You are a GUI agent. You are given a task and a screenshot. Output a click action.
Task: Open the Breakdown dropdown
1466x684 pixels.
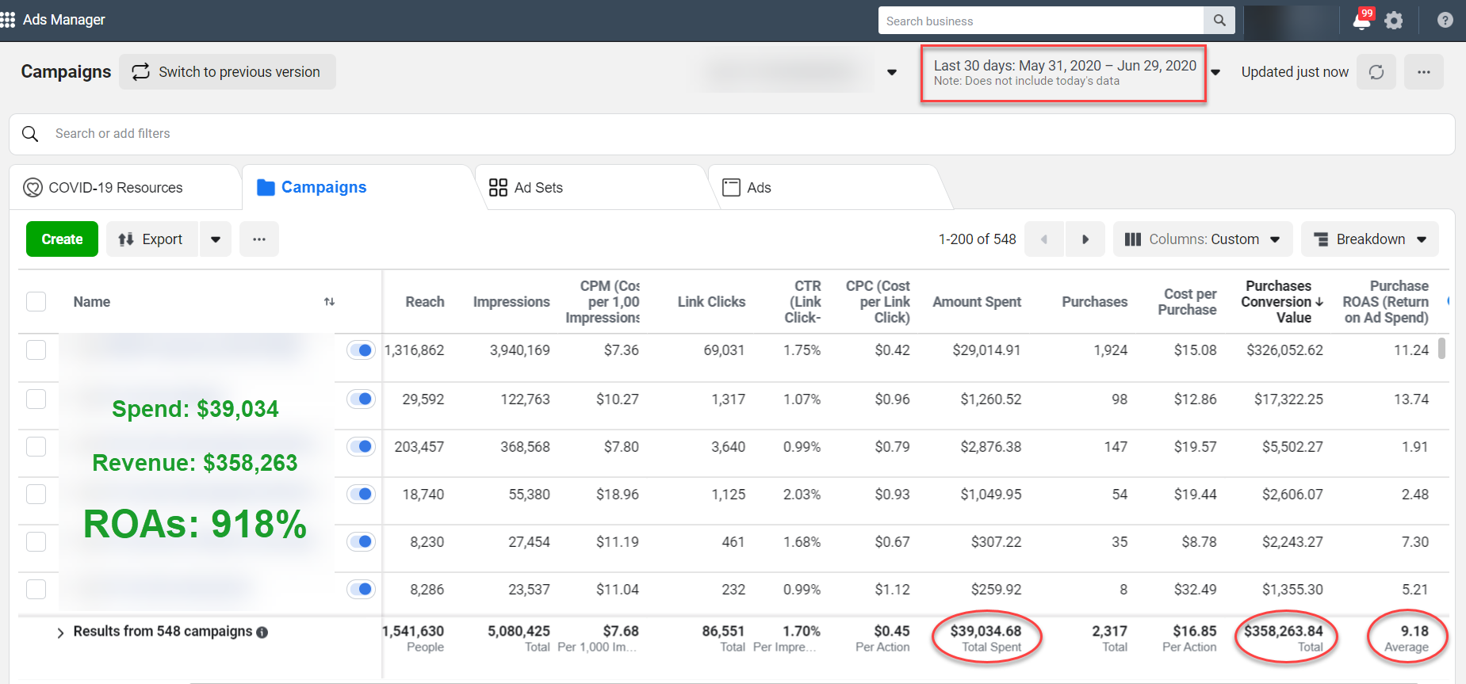(x=1369, y=239)
